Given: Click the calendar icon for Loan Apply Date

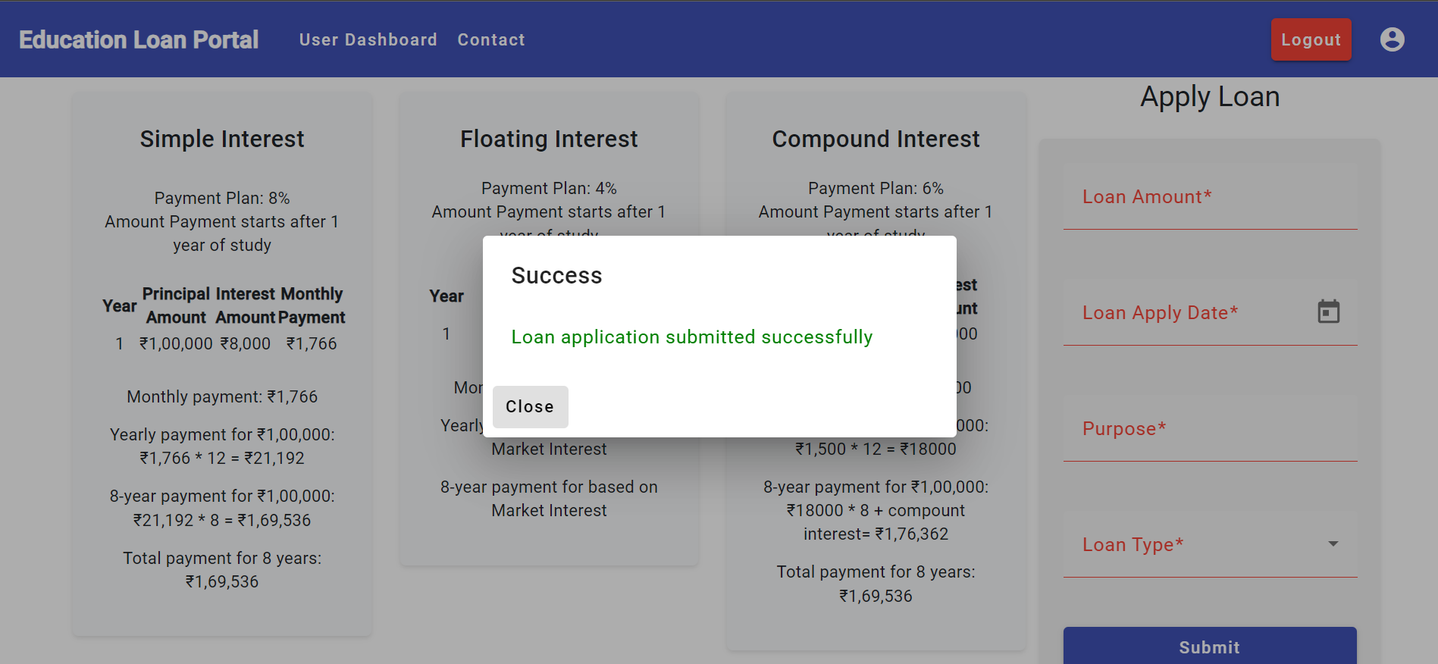Looking at the screenshot, I should 1330,311.
